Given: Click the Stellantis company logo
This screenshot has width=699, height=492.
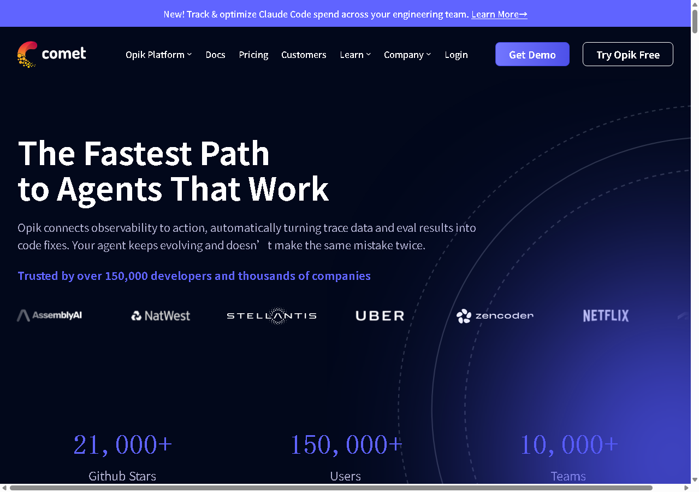Looking at the screenshot, I should point(271,315).
